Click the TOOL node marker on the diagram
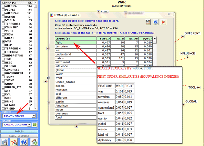 click(199, 88)
